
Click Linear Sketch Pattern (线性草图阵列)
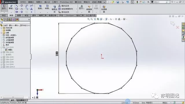(x=66, y=9)
